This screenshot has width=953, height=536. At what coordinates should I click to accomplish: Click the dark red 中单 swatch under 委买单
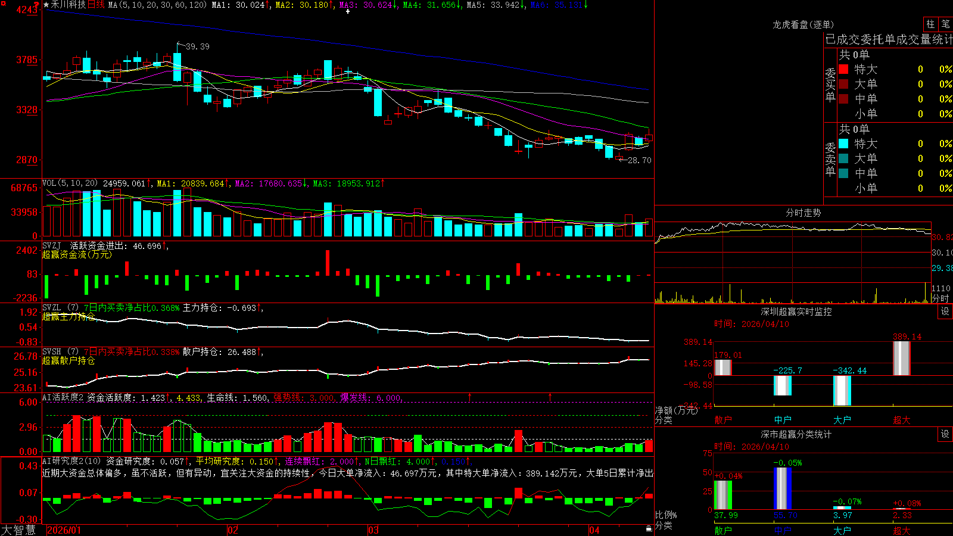click(843, 99)
